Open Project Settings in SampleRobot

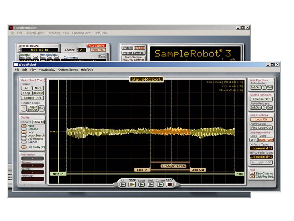133,53
